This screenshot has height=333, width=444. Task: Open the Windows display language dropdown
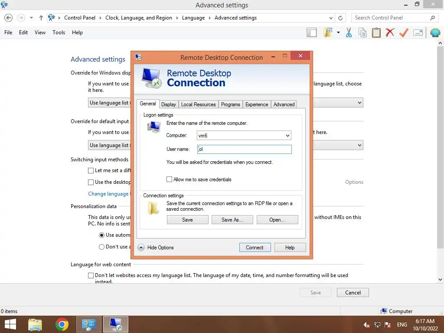[359, 103]
